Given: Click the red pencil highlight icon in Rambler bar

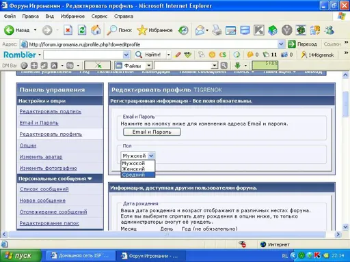Looking at the screenshot, I should click(178, 55).
